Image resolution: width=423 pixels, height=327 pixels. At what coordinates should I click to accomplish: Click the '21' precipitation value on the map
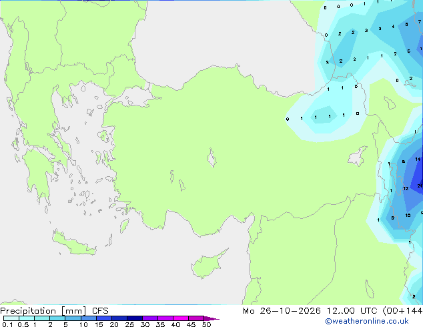pyautogui.click(x=420, y=186)
